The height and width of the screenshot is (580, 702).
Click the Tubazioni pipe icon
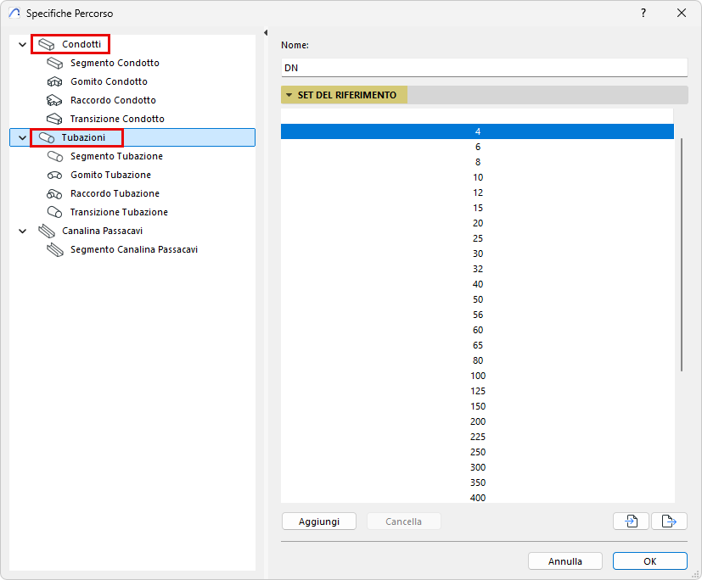(x=46, y=137)
